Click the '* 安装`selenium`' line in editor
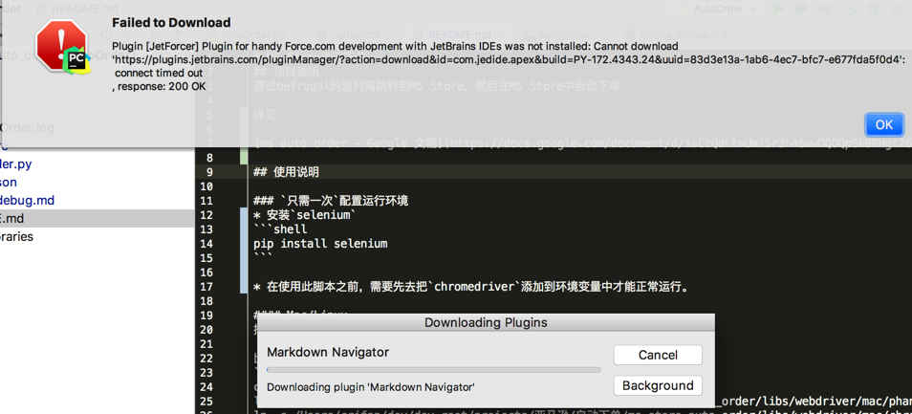Screen dimensions: 912x414 pyautogui.click(x=304, y=215)
